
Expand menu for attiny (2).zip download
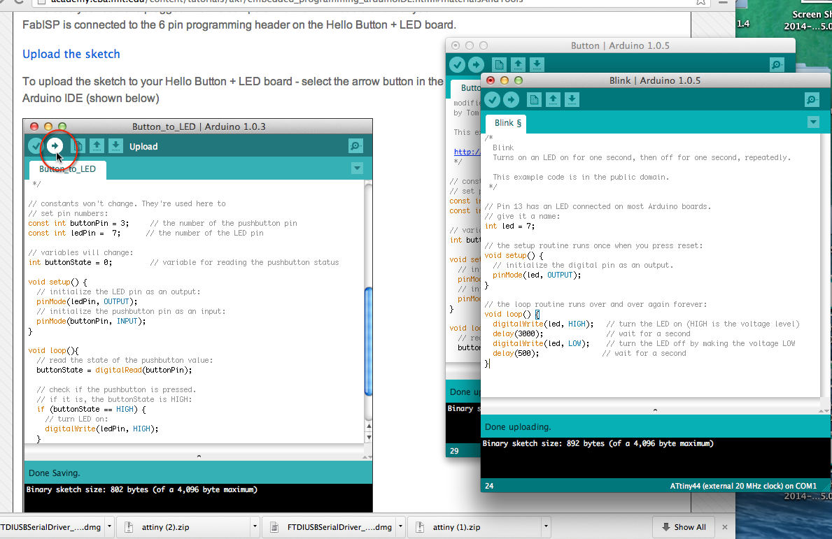tap(255, 527)
